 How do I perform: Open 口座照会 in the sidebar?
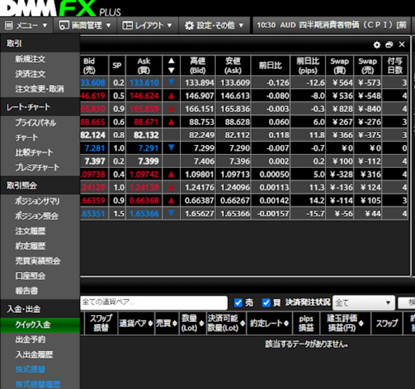(30, 276)
